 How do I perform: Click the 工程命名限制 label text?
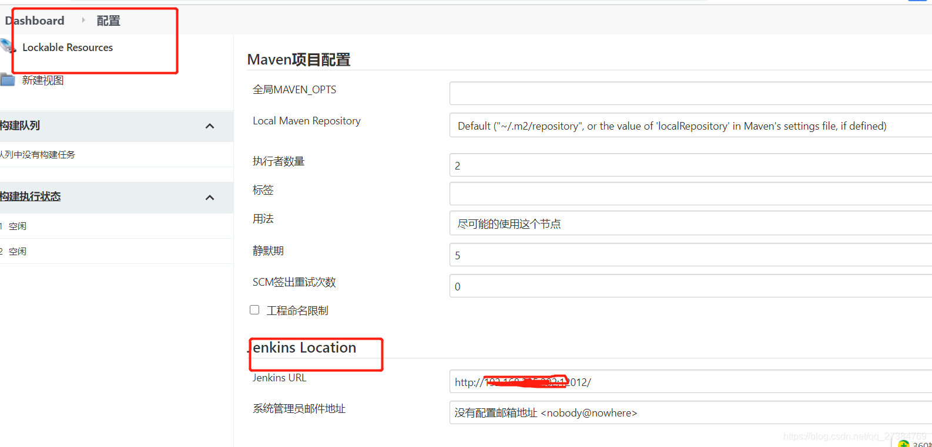[297, 310]
